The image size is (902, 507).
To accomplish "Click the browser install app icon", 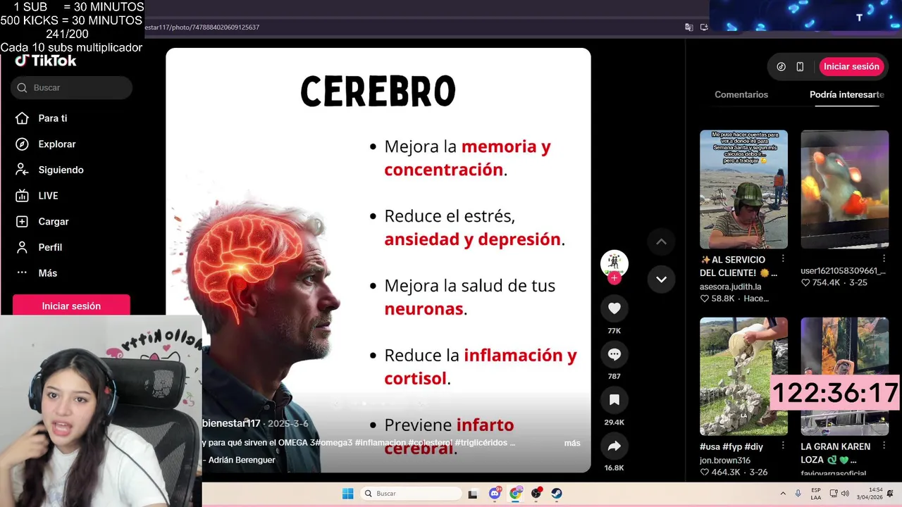I will (704, 27).
